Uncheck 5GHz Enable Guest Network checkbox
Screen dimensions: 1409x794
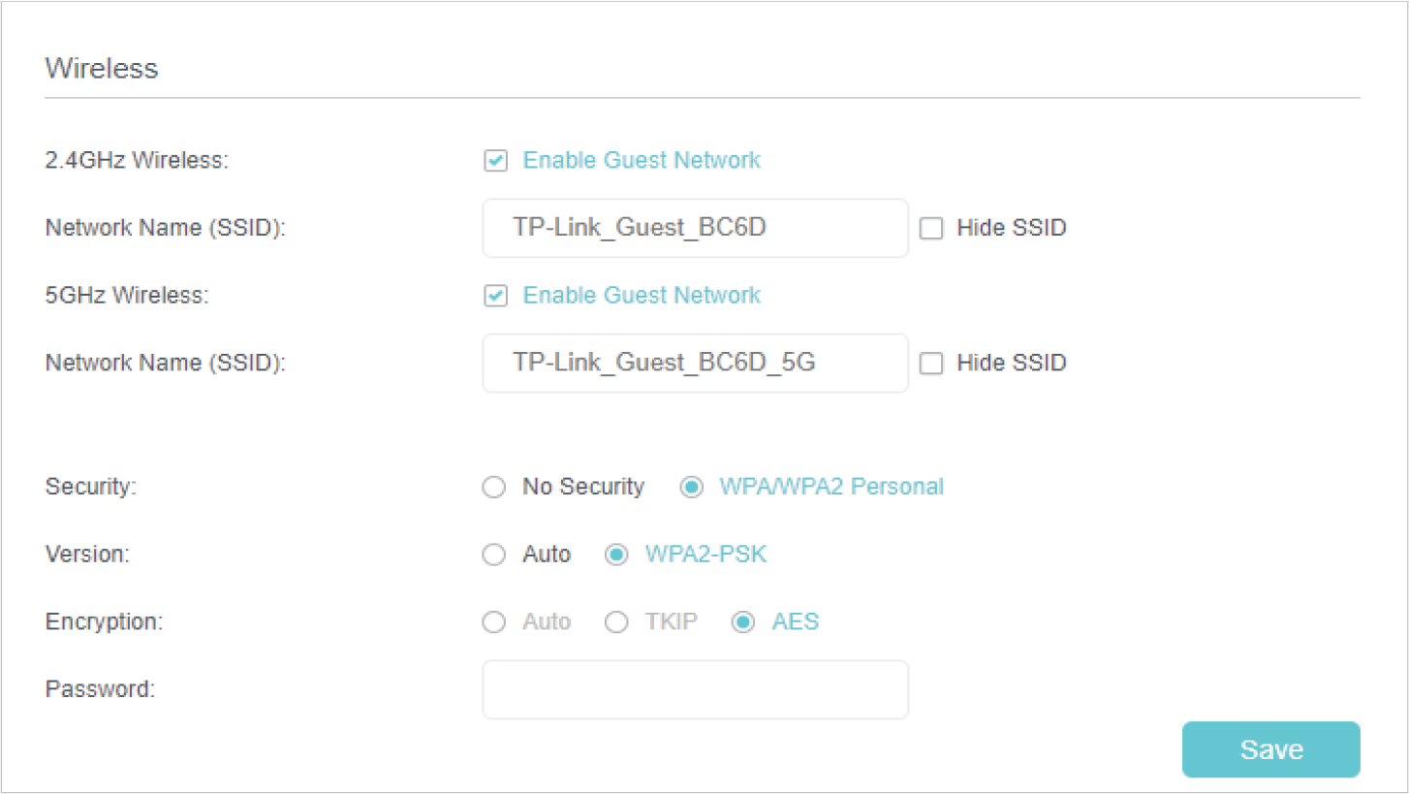(495, 296)
